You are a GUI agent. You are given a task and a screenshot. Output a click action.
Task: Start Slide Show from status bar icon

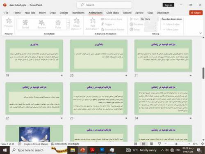[x=159, y=144]
